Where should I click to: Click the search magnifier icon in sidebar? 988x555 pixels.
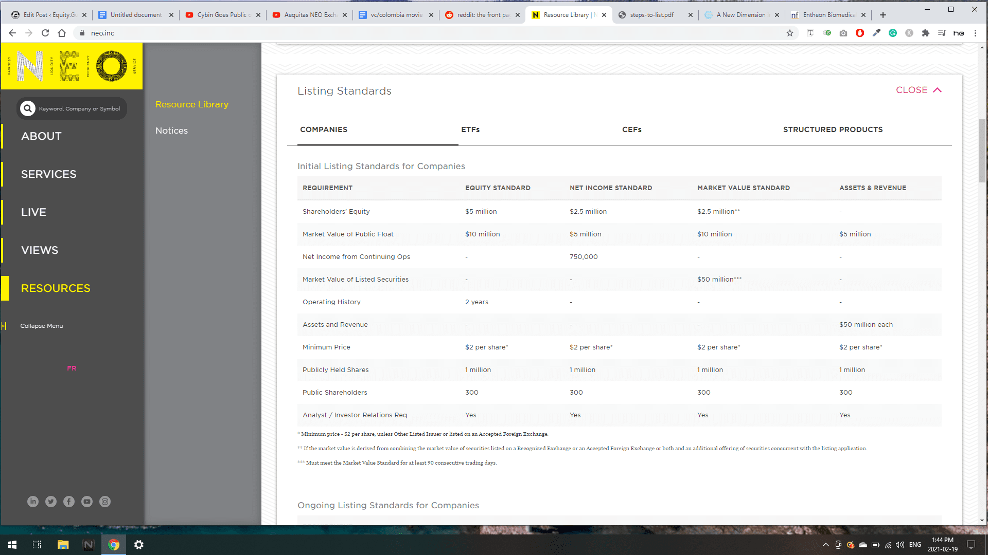pos(28,108)
